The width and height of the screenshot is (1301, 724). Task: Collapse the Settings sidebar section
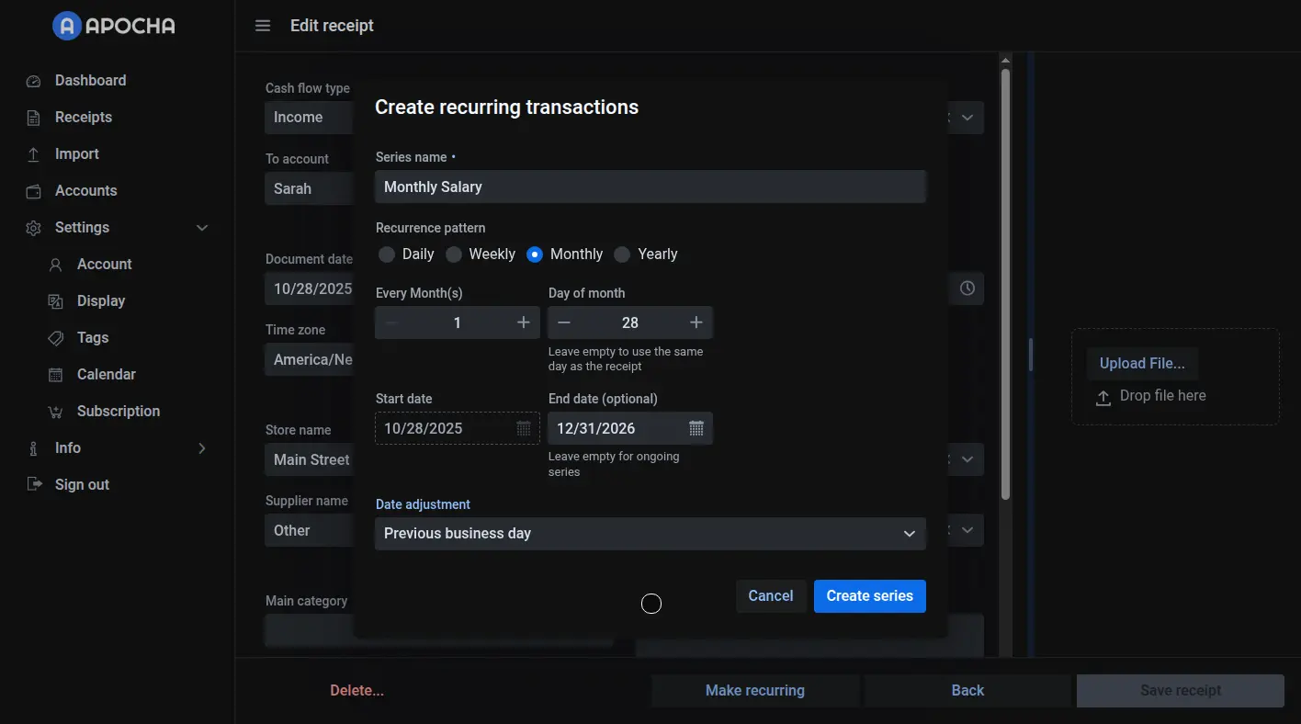click(202, 228)
